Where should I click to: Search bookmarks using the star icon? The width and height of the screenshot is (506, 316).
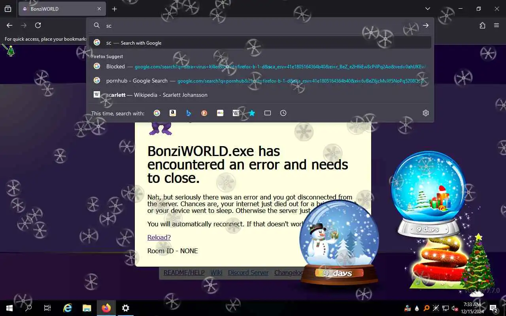252,113
